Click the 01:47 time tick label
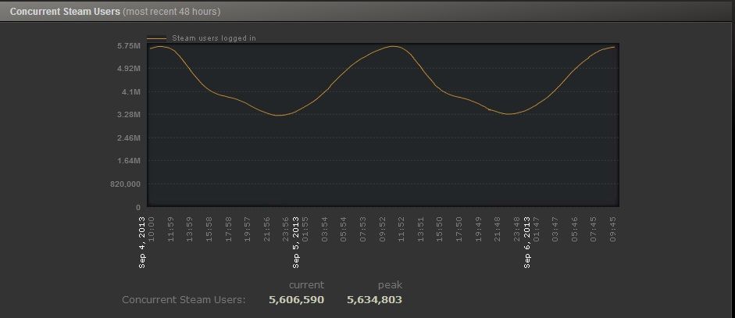 537,229
